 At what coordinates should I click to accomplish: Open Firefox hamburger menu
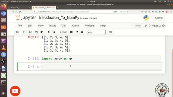point(171,12)
